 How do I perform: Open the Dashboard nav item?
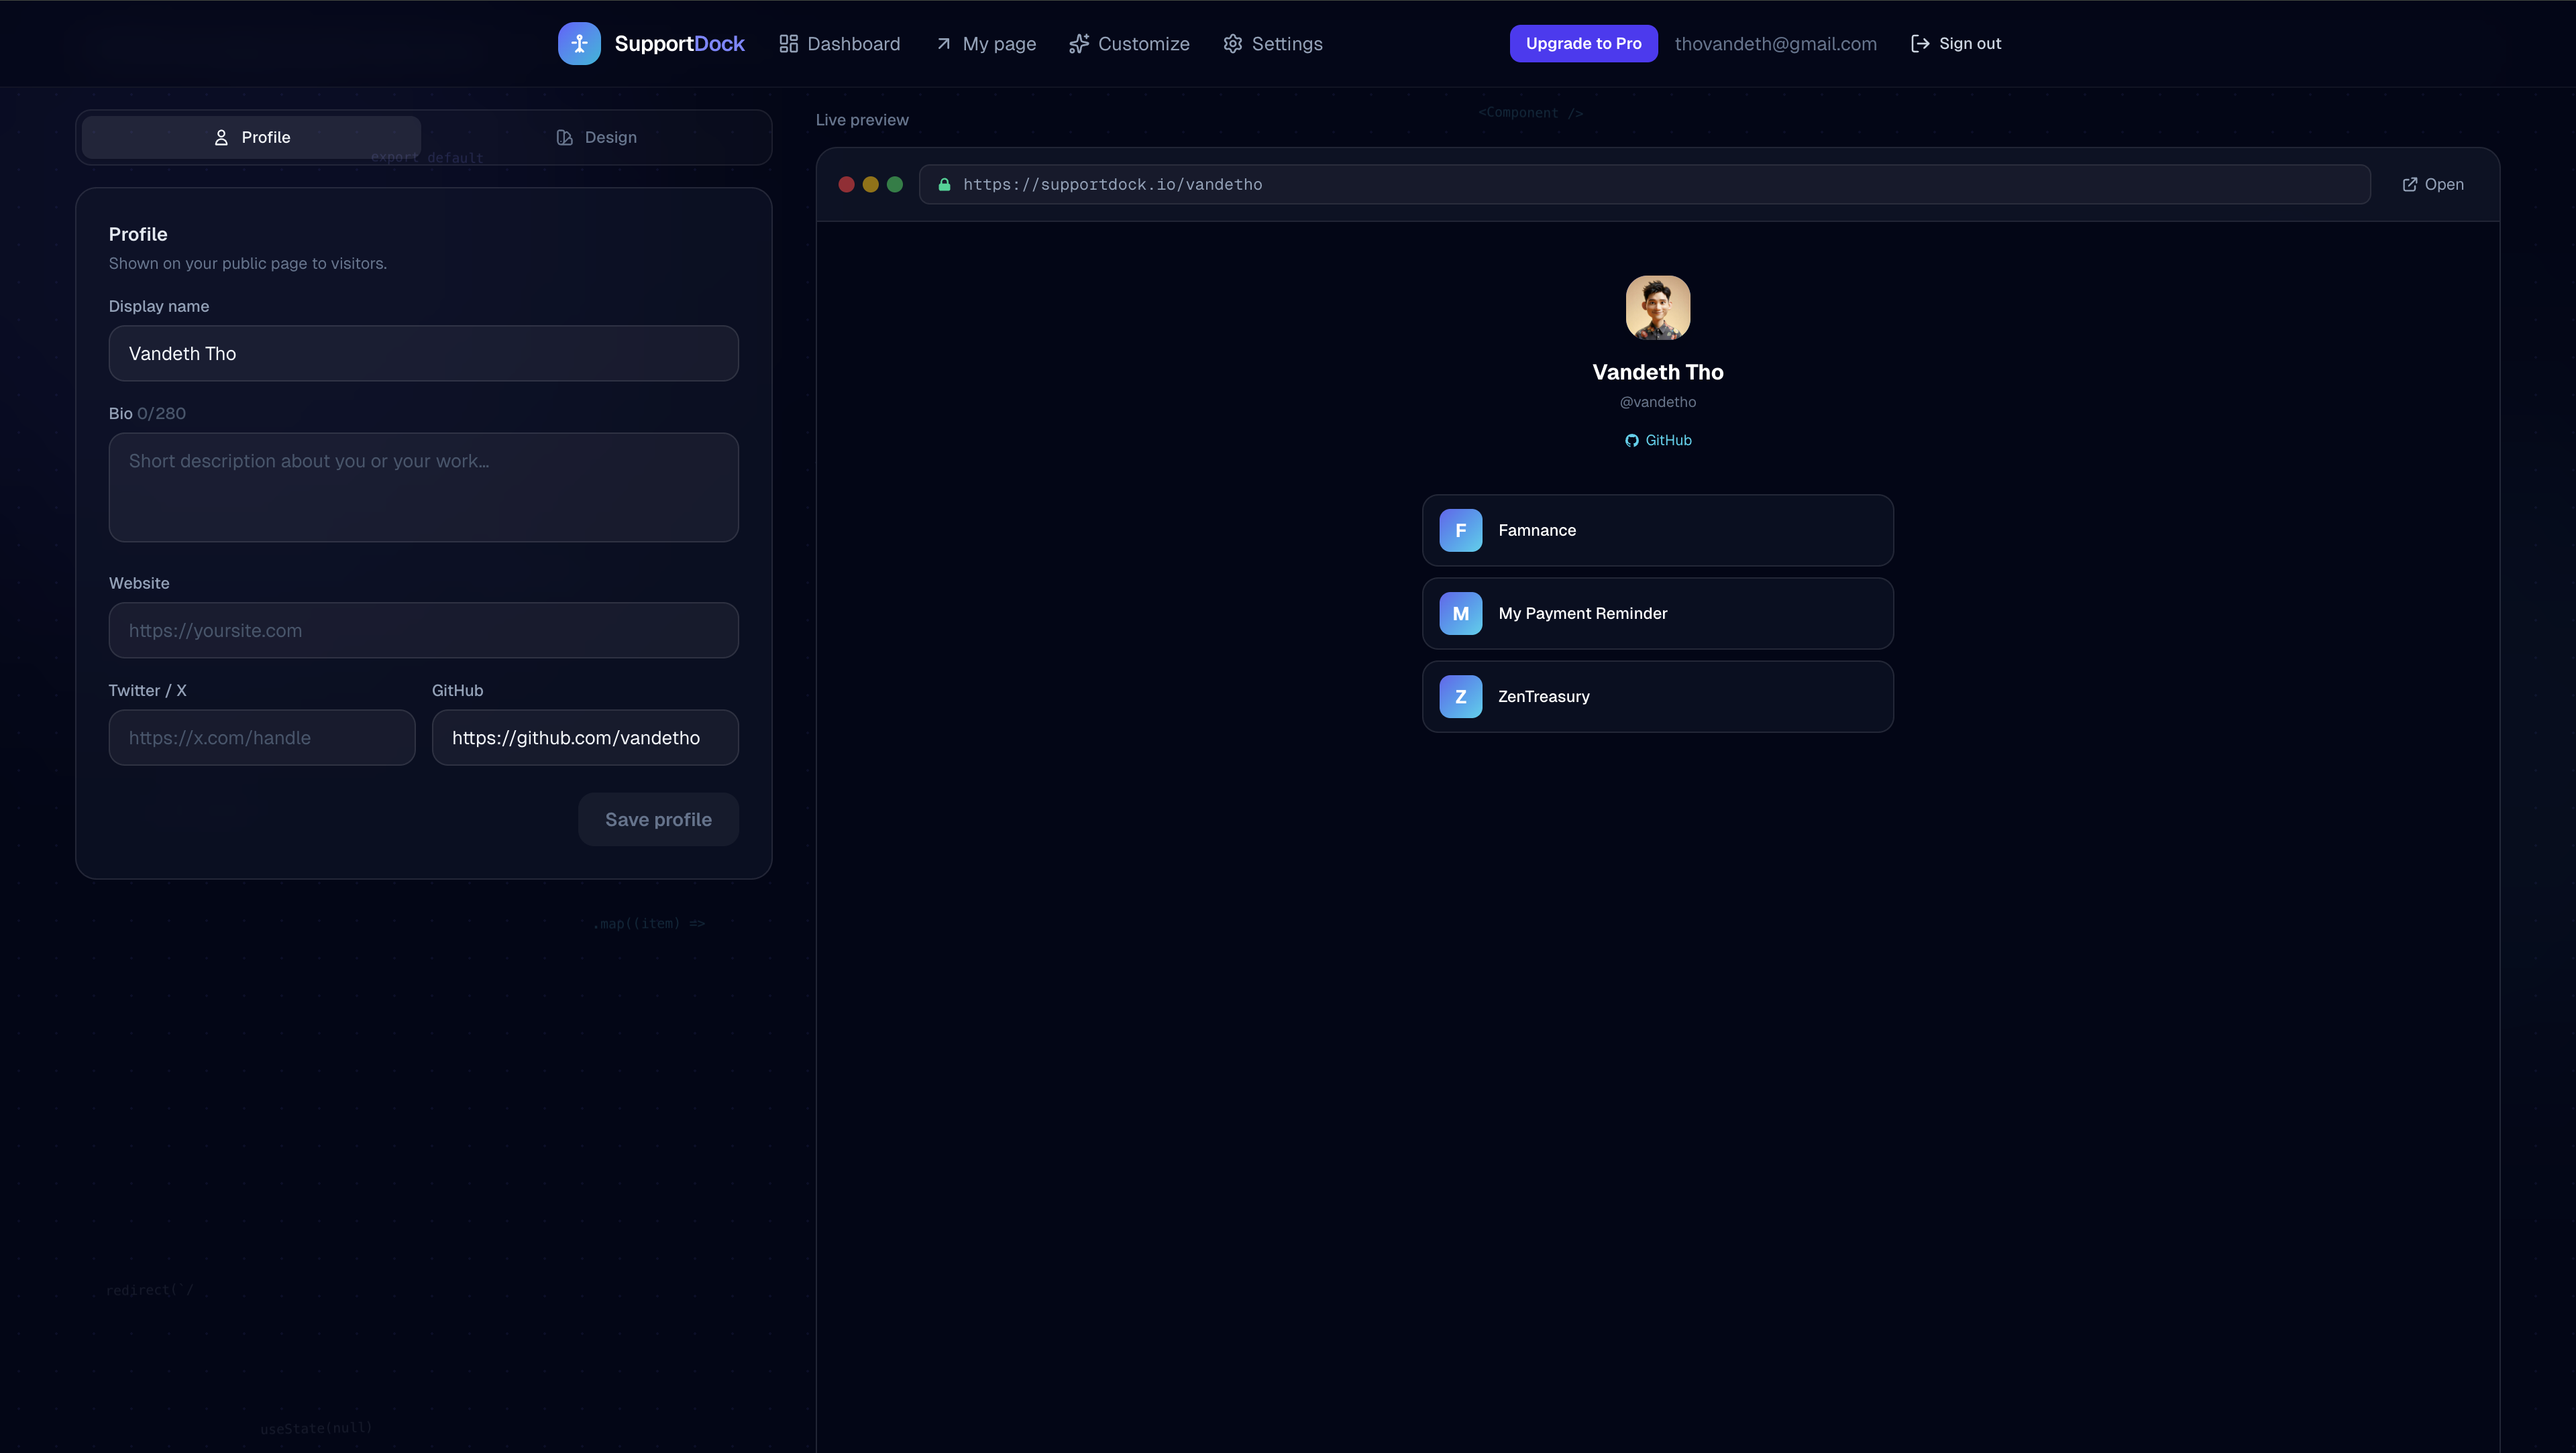click(x=839, y=44)
